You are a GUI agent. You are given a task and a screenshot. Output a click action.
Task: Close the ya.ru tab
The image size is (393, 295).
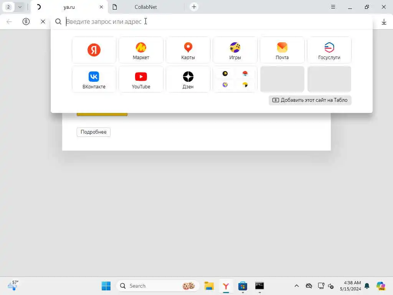101,7
